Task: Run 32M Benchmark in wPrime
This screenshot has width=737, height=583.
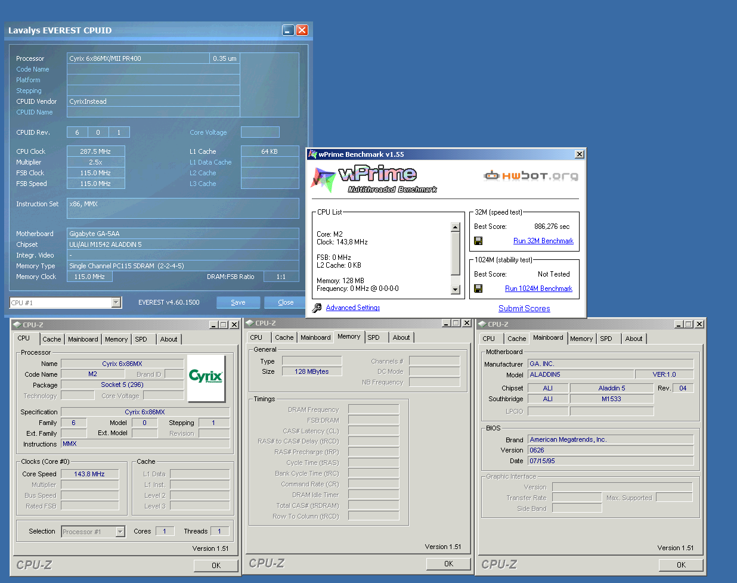Action: (543, 241)
